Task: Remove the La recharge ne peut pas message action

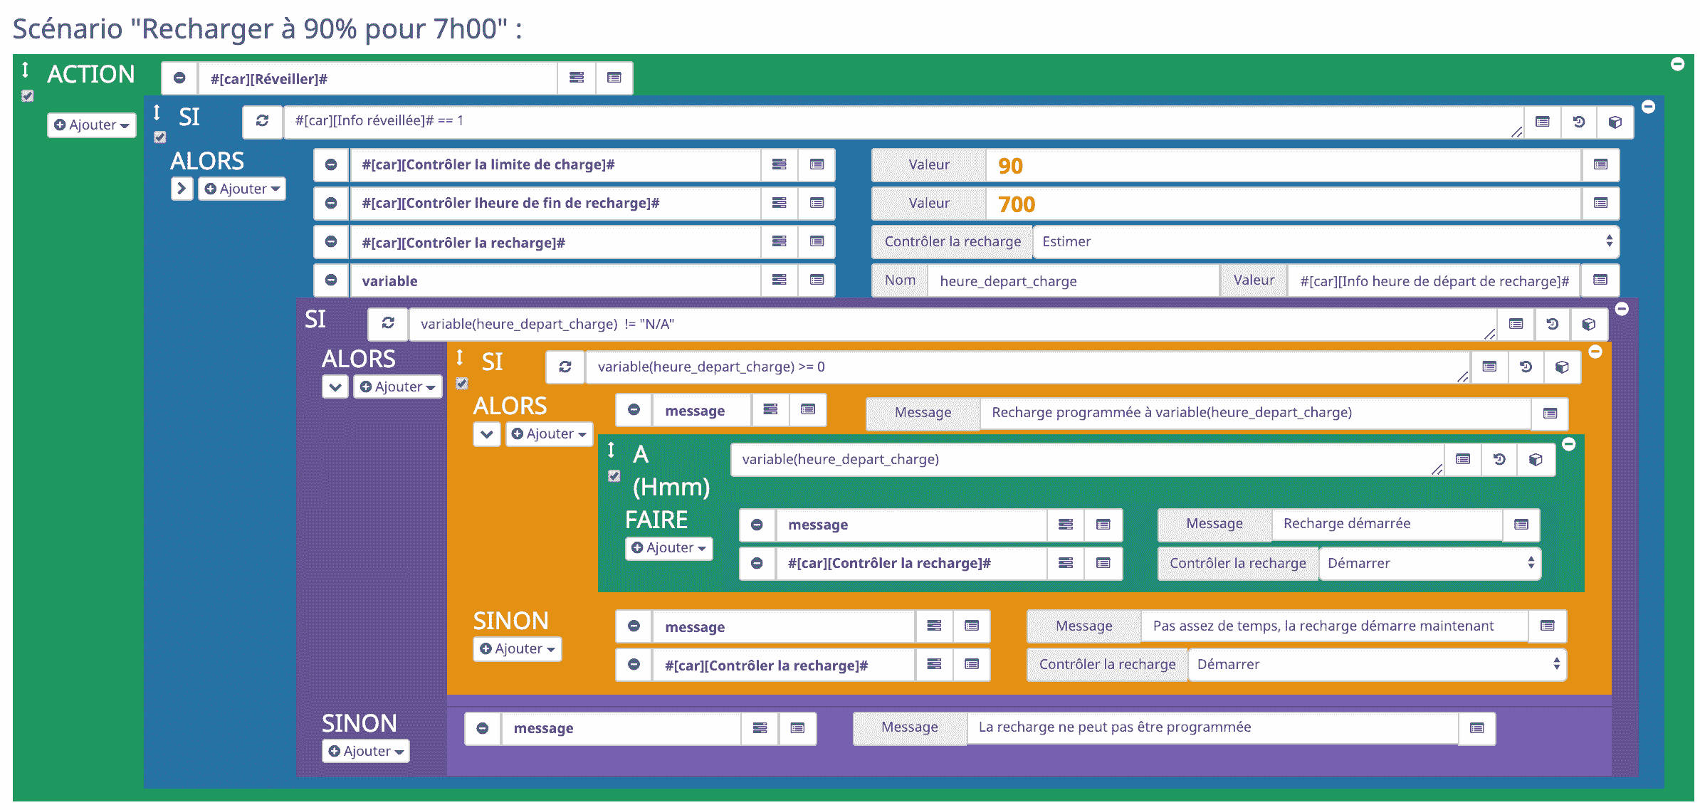Action: 483,728
